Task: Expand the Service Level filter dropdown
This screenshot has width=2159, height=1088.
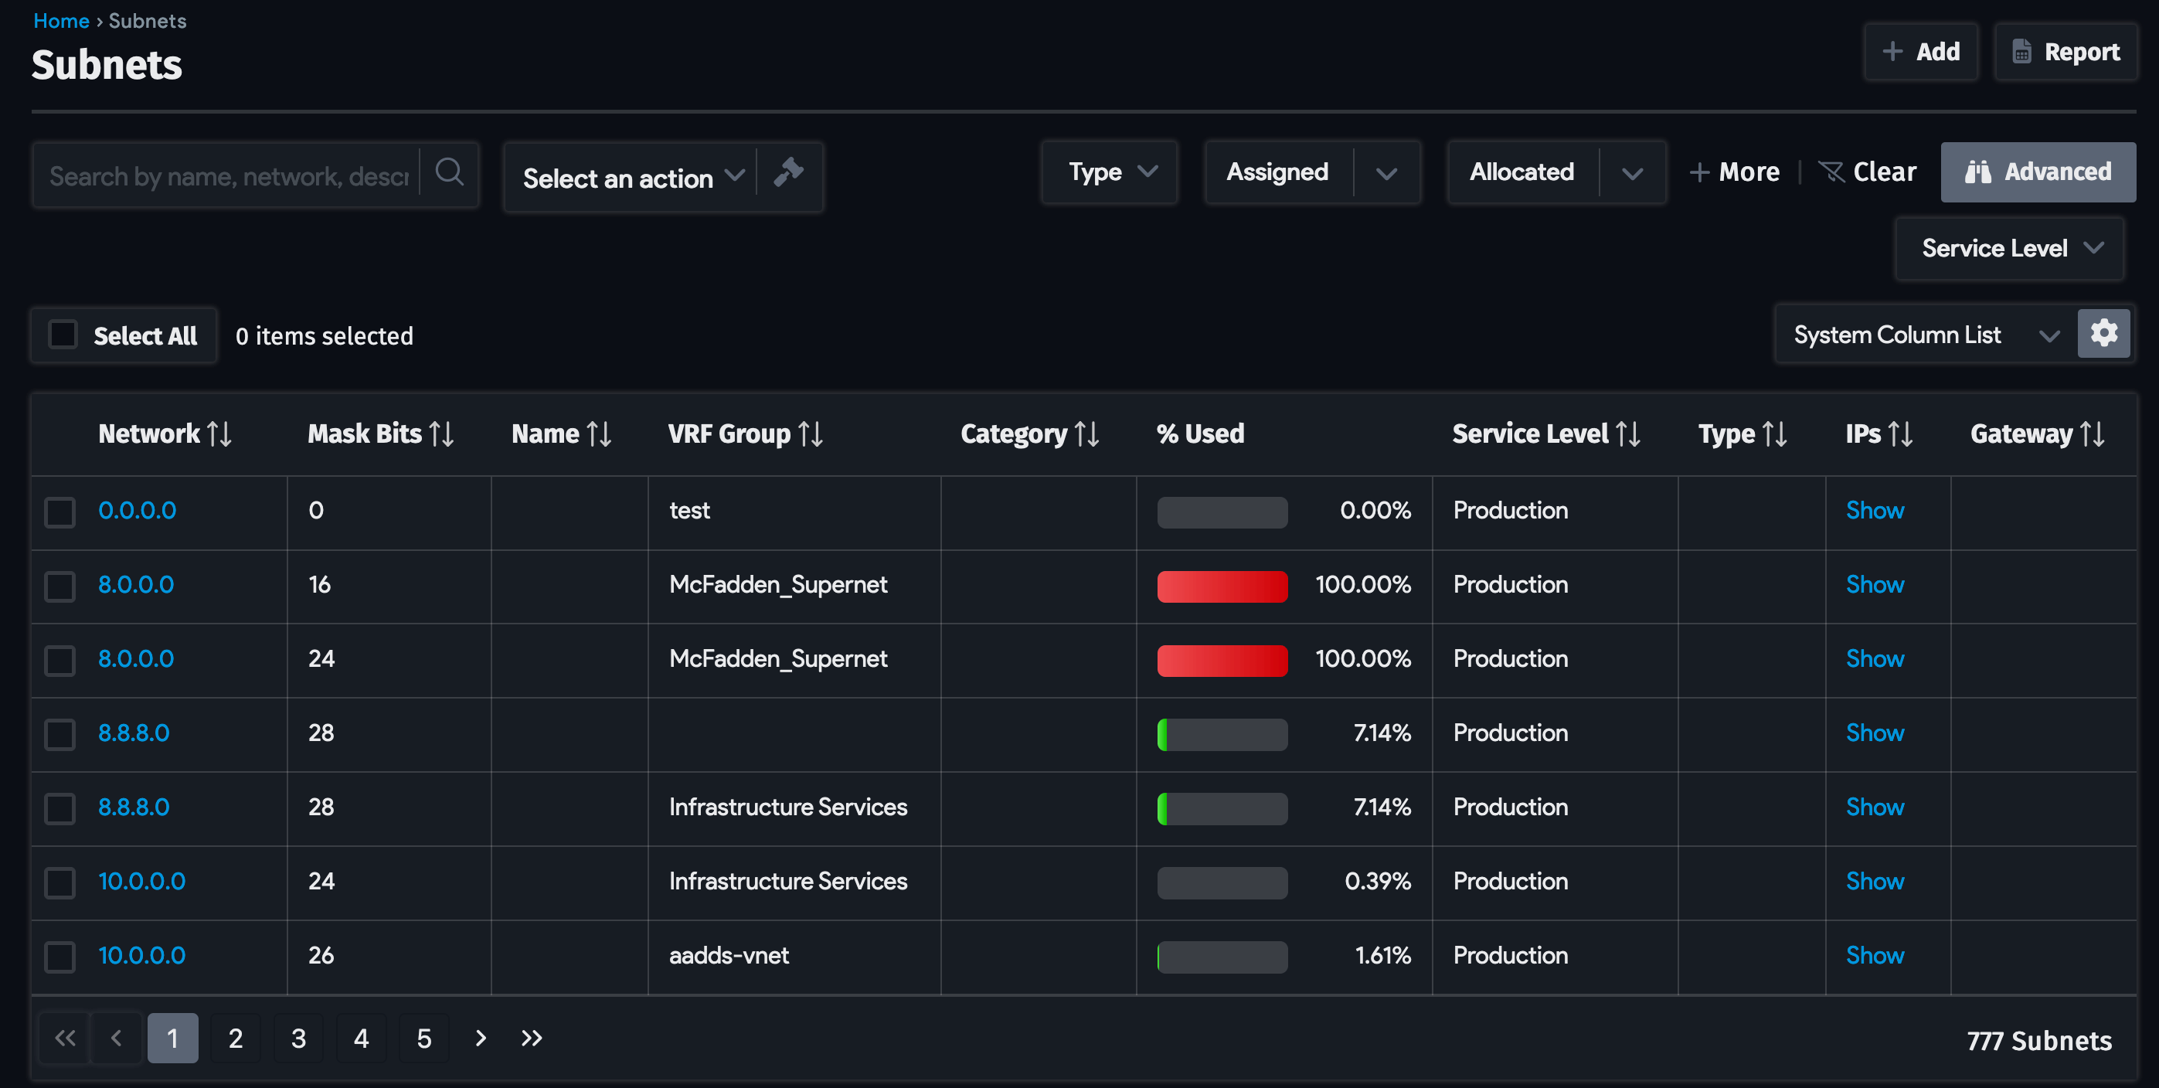Action: (2009, 249)
